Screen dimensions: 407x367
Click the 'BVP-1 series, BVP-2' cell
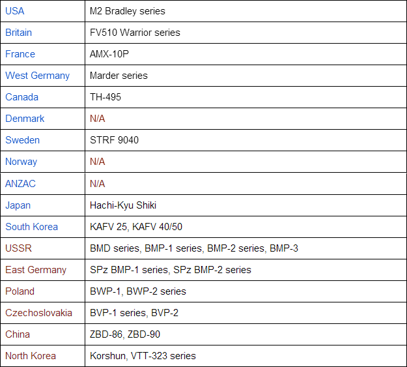point(246,313)
